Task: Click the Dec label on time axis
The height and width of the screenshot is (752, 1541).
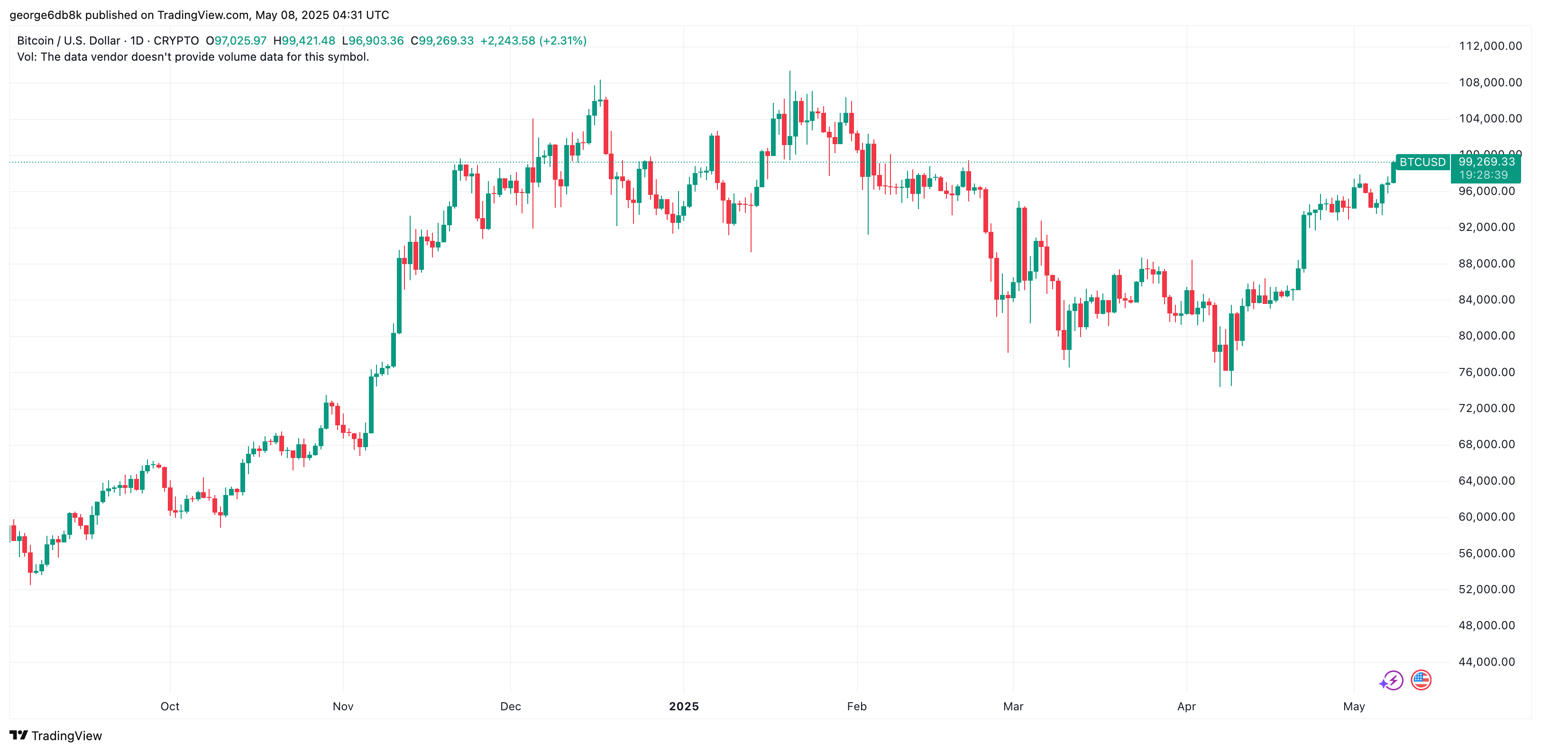Action: (510, 706)
